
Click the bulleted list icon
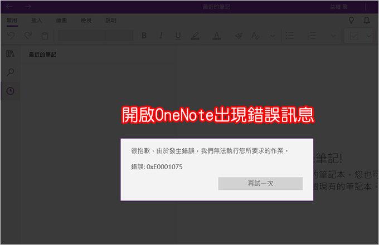290,36
